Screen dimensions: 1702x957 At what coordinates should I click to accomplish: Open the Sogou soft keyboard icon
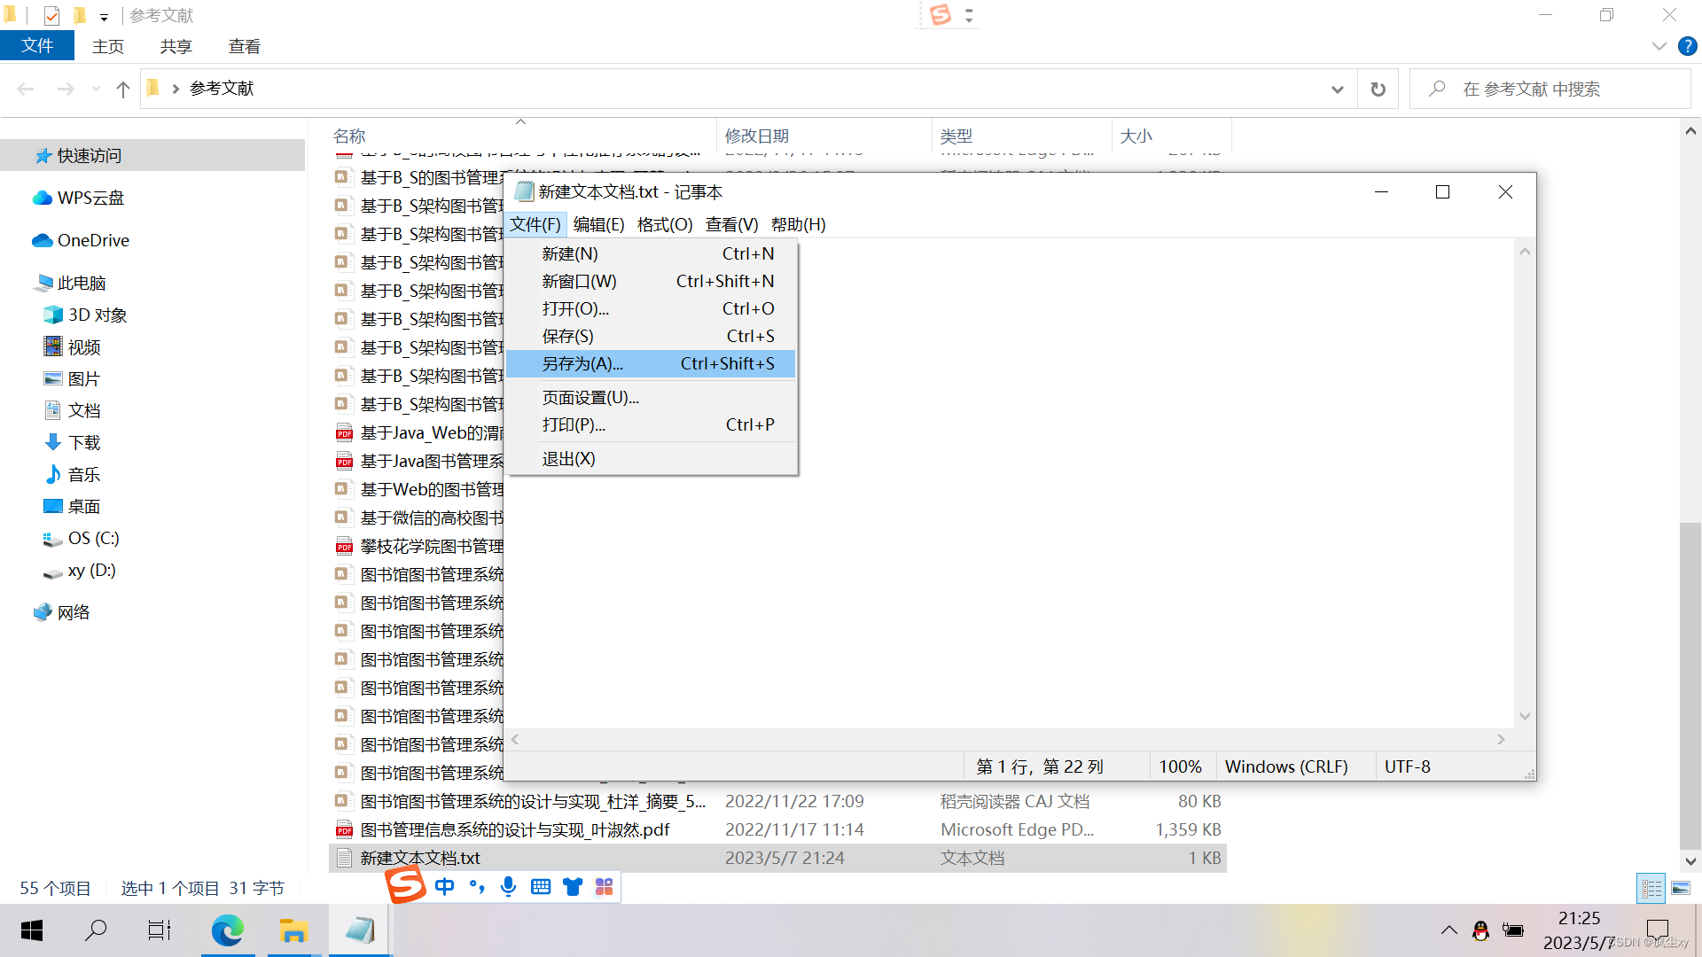(541, 886)
